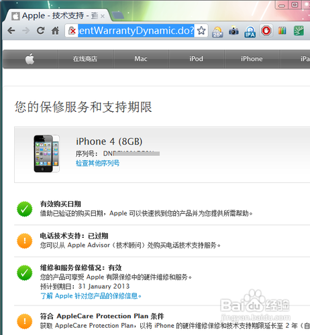Reload the page with the refresh icon
310x335 pixels.
point(41,31)
